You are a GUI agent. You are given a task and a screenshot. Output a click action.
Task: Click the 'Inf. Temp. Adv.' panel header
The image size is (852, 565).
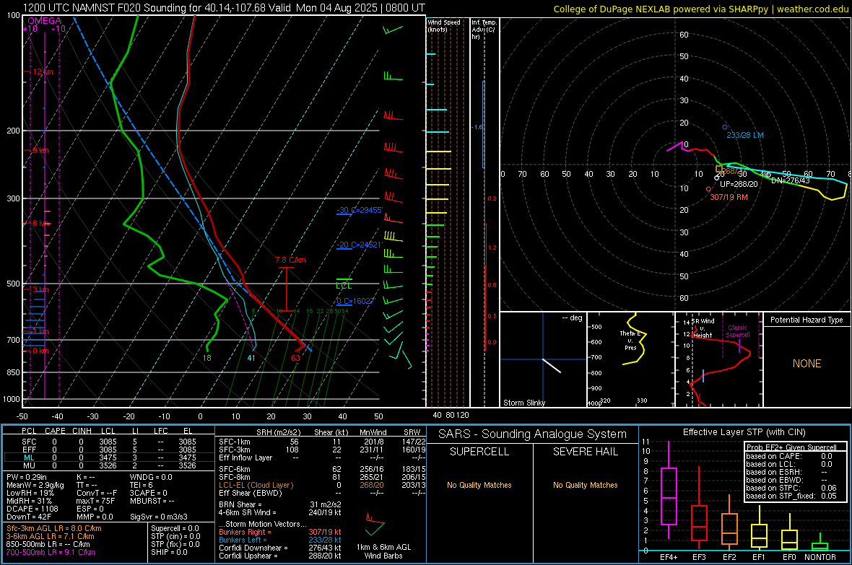tap(484, 29)
